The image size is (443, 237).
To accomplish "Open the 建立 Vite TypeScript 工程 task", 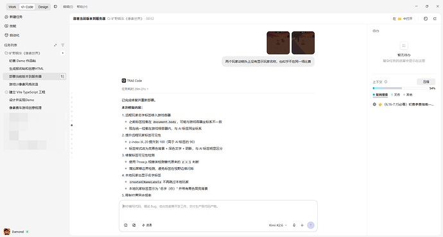I will pos(27,92).
